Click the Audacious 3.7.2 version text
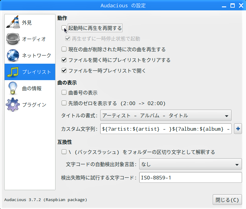Image resolution: width=246 pixels, height=209 pixels. click(46, 200)
